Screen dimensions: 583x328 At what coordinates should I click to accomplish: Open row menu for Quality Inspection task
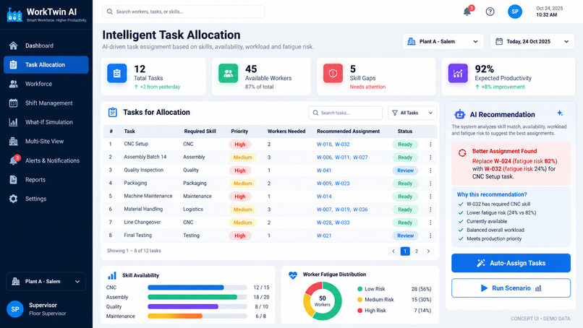point(430,170)
